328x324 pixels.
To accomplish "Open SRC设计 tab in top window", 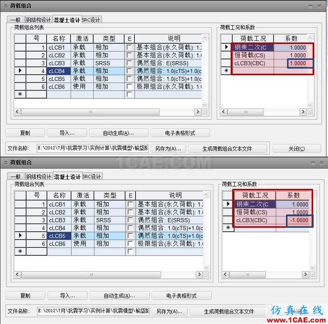I will click(91, 20).
